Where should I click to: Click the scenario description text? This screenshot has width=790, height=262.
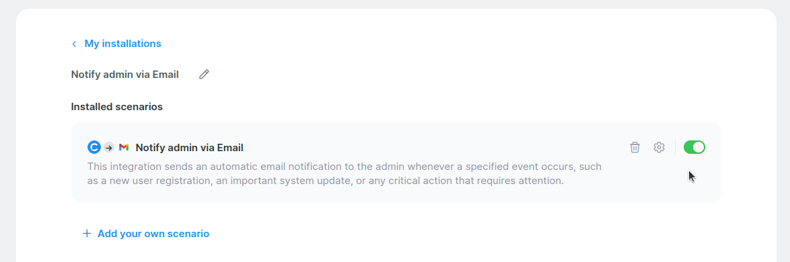pyautogui.click(x=344, y=173)
